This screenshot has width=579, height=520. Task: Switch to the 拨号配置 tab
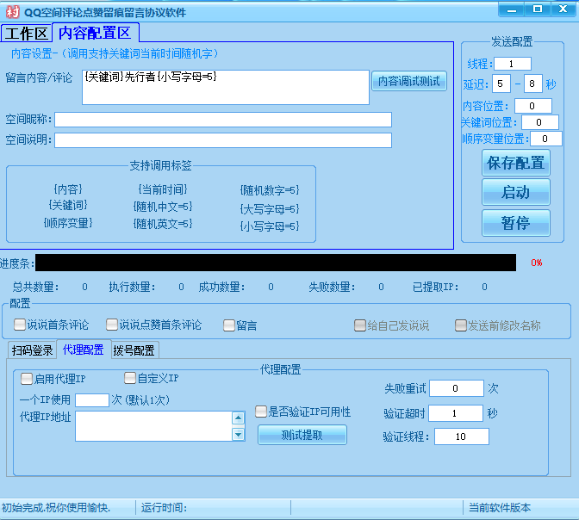tap(134, 350)
